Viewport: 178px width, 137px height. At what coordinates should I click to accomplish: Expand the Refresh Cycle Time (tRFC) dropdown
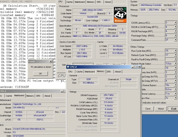[175, 55]
